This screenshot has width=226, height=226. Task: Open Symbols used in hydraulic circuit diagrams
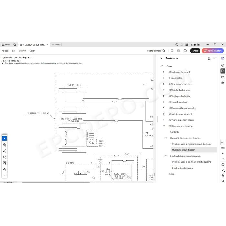pyautogui.click(x=191, y=144)
